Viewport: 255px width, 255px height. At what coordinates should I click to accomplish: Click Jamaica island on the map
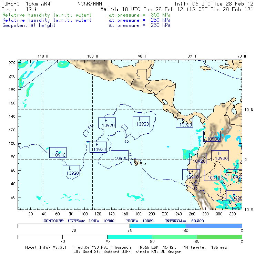[x=205, y=68]
